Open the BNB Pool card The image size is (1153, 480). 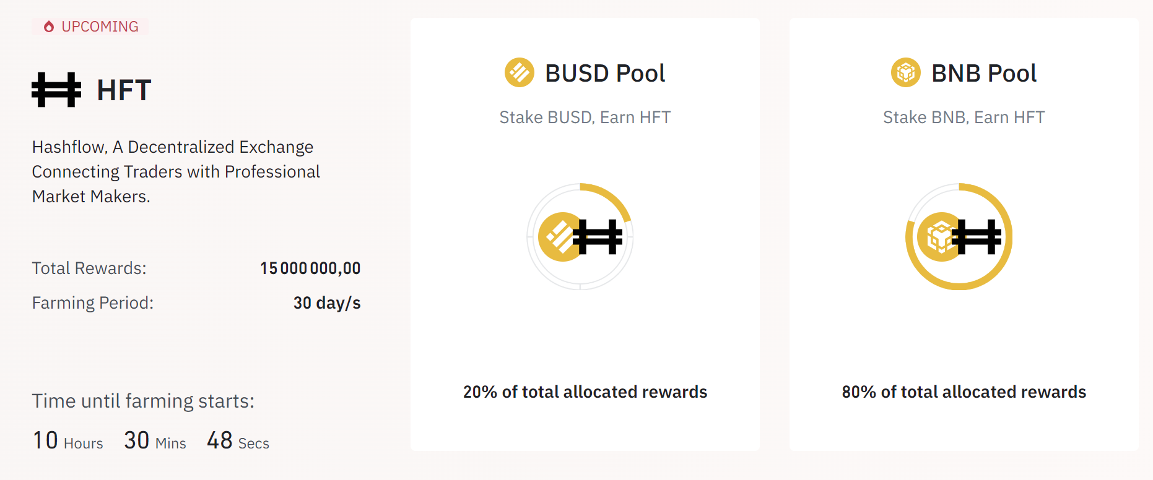tap(964, 235)
